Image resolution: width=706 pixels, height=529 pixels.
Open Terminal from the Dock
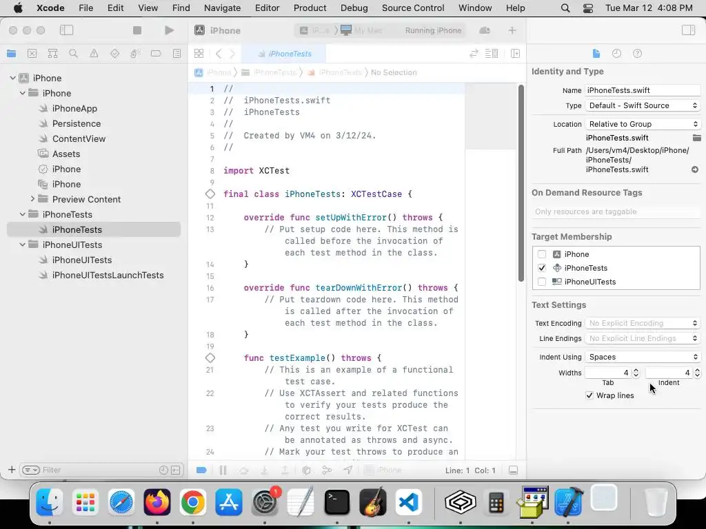[336, 502]
